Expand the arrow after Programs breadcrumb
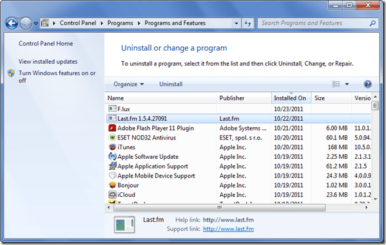This screenshot has width=386, height=245. [139, 23]
